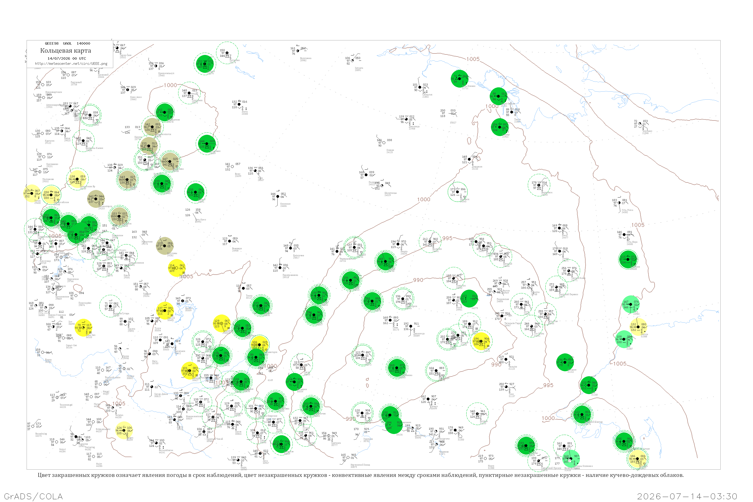Select the station label 'Нерчинский Завод 30879'
The width and height of the screenshot is (753, 502).
(x=360, y=466)
